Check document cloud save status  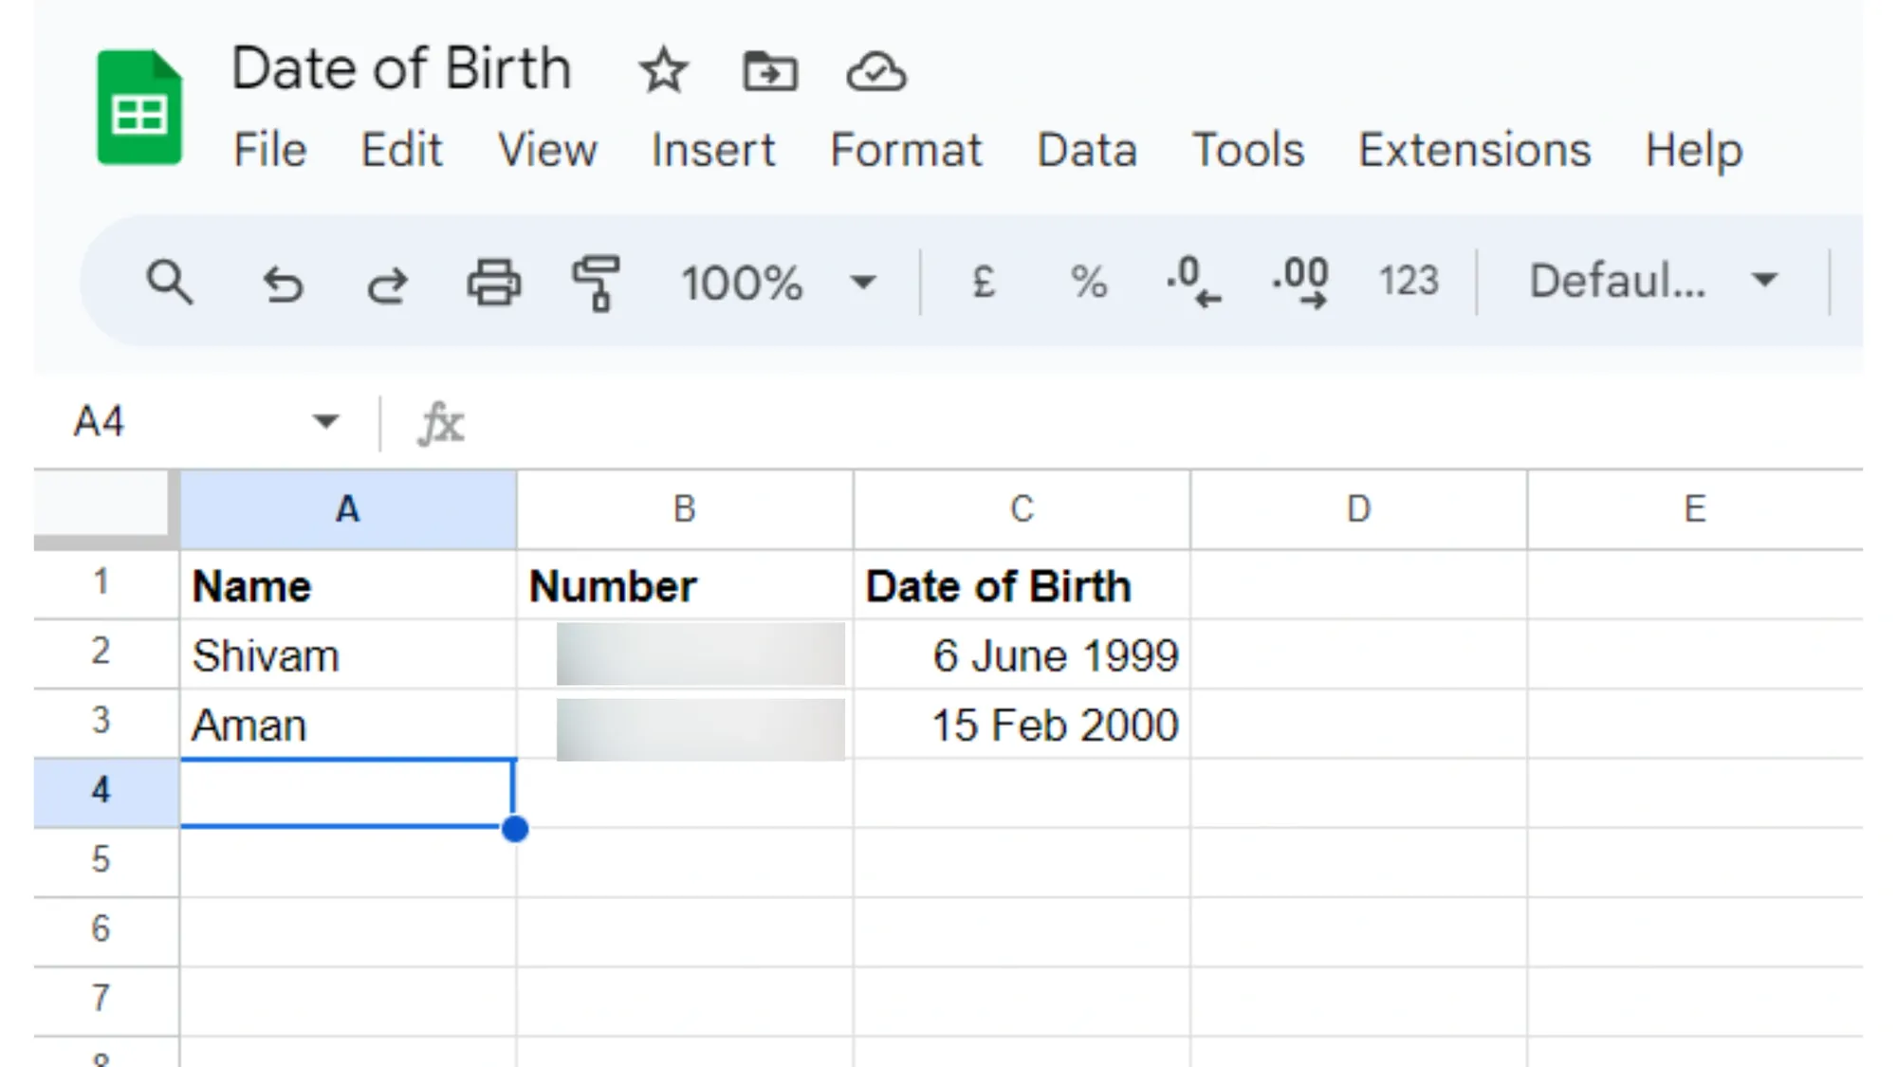(x=875, y=70)
